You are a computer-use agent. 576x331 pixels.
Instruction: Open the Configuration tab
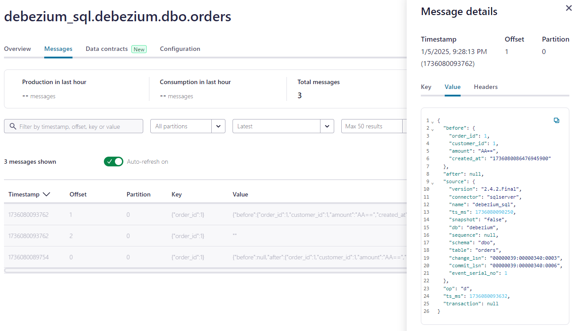point(180,49)
